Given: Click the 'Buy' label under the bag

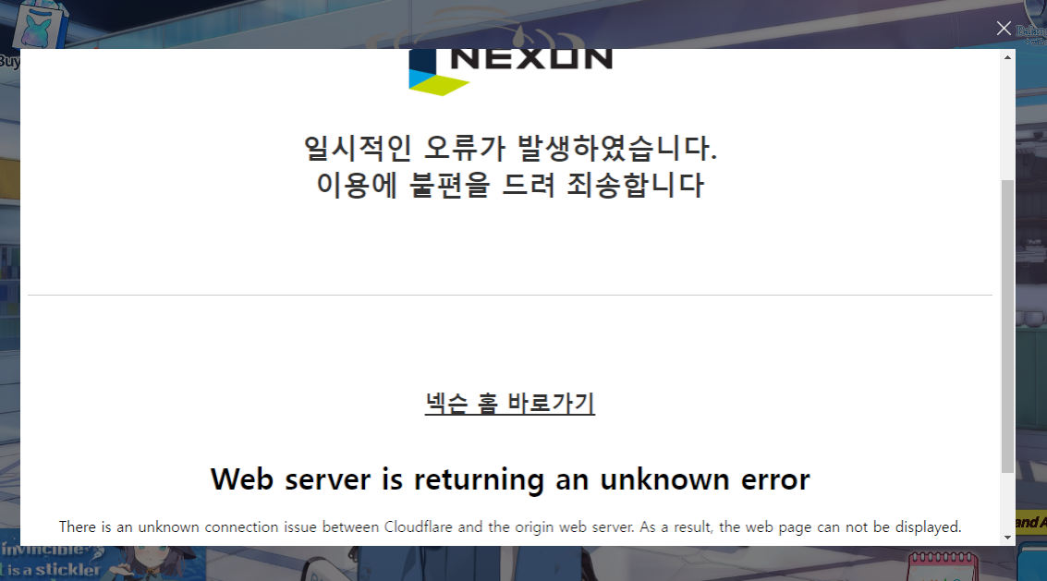Looking at the screenshot, I should pyautogui.click(x=9, y=62).
